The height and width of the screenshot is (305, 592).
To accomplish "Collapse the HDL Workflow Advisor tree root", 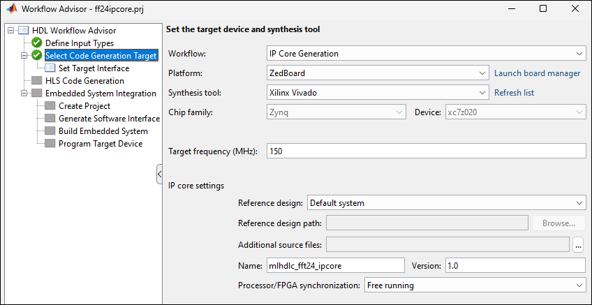I will coord(10,31).
